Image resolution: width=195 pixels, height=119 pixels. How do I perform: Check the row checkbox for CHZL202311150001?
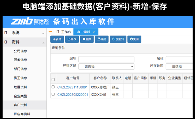[53, 87]
